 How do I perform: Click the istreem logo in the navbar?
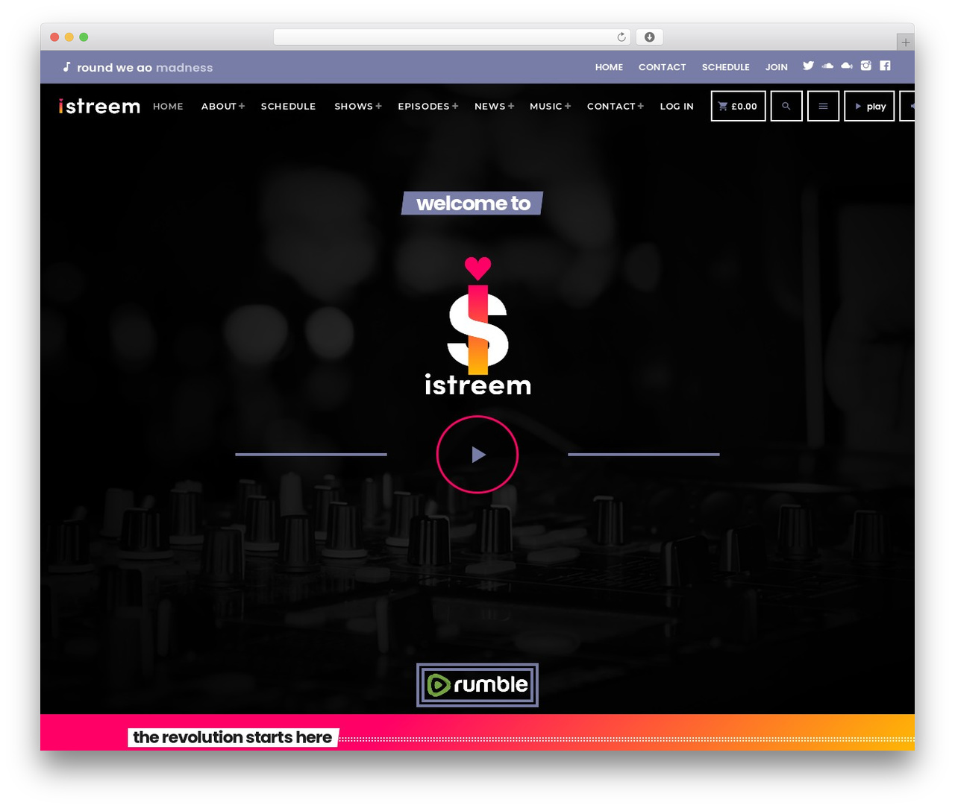click(100, 106)
